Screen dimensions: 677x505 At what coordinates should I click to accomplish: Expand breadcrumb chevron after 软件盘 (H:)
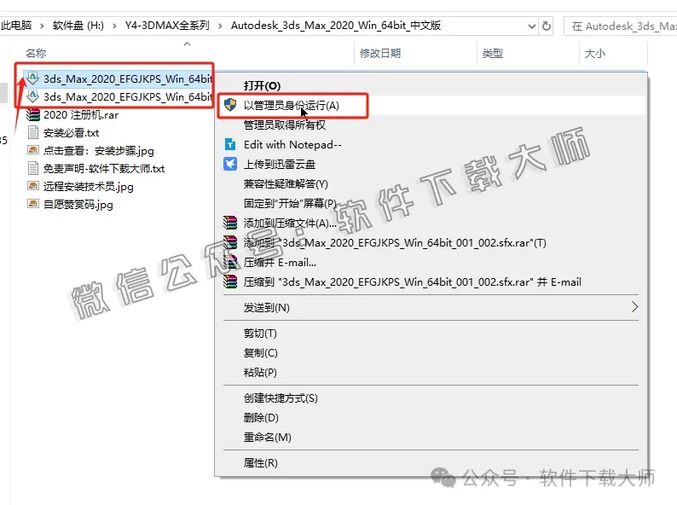coord(114,26)
